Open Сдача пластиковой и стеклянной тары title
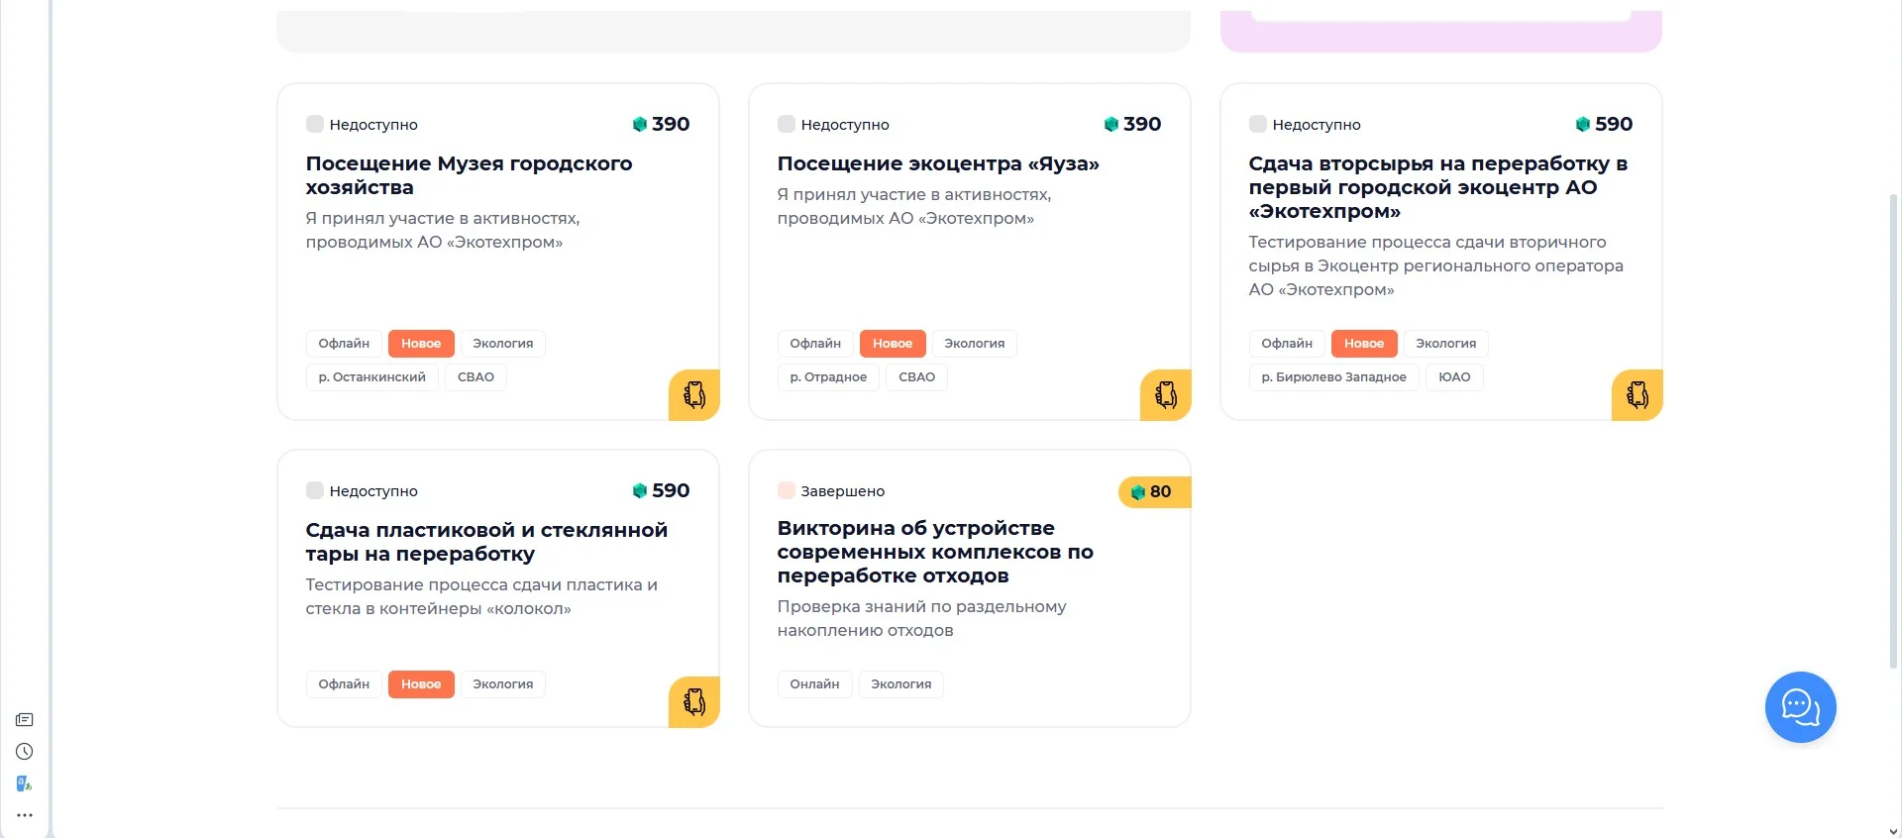1902x838 pixels. point(486,542)
